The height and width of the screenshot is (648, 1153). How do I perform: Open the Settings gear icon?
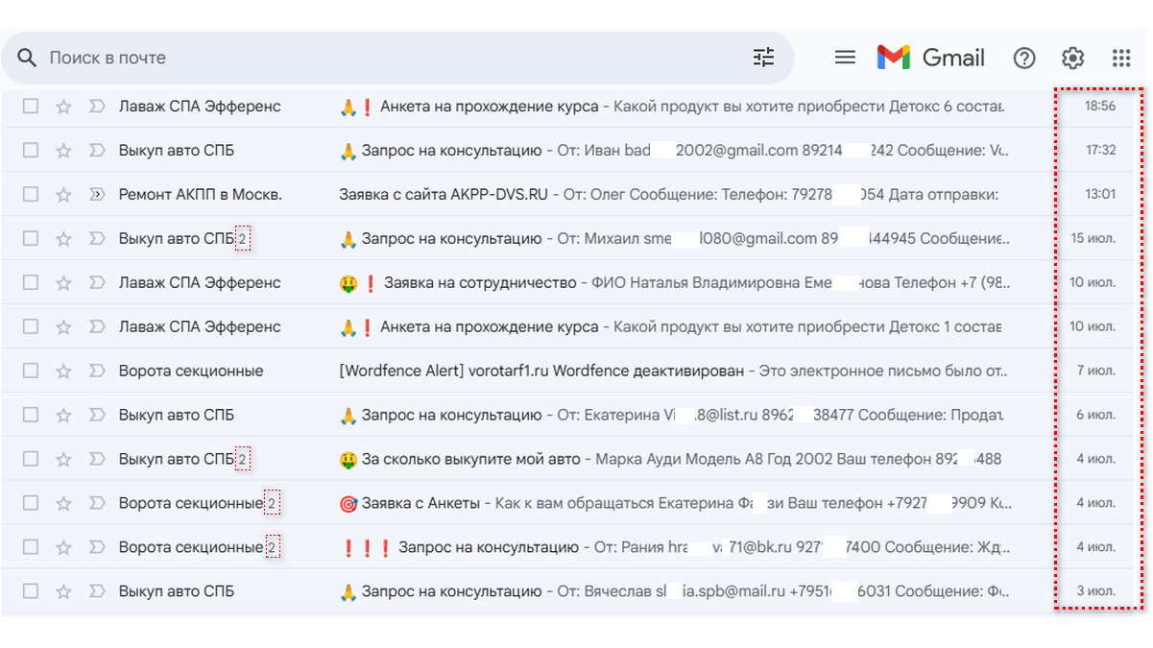pyautogui.click(x=1072, y=58)
